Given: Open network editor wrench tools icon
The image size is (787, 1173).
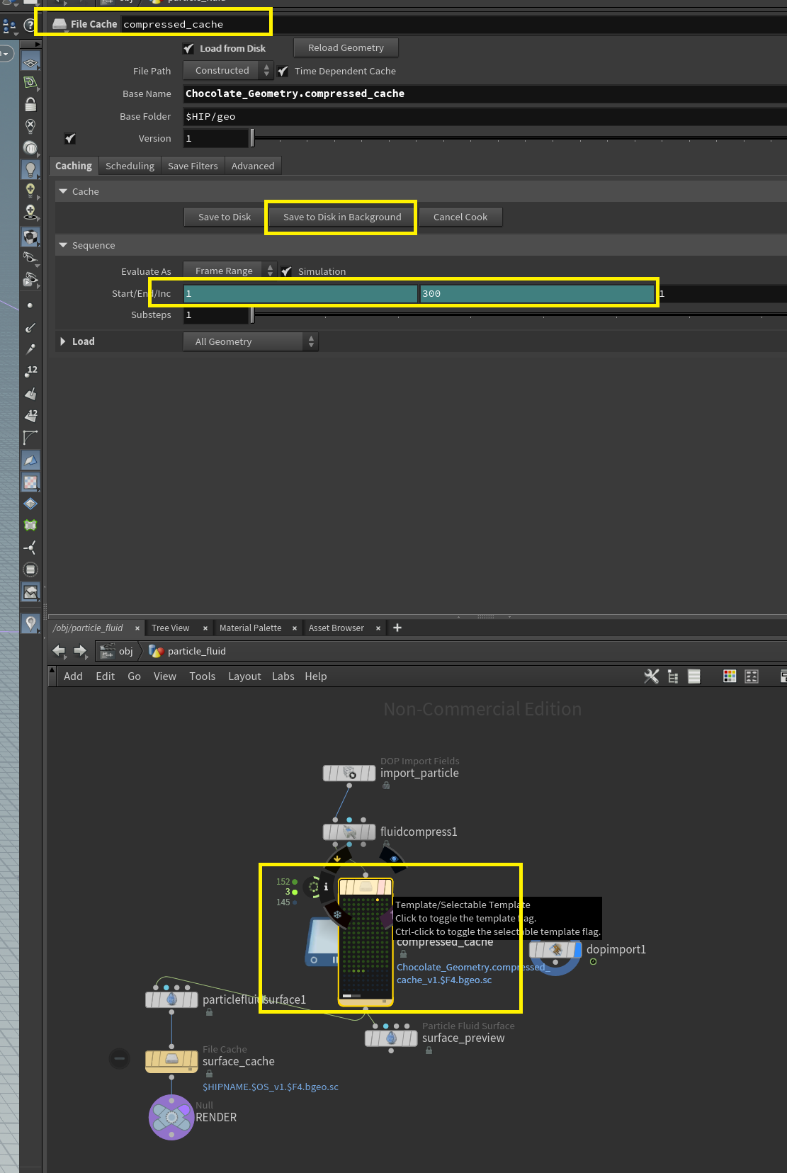Looking at the screenshot, I should click(651, 676).
